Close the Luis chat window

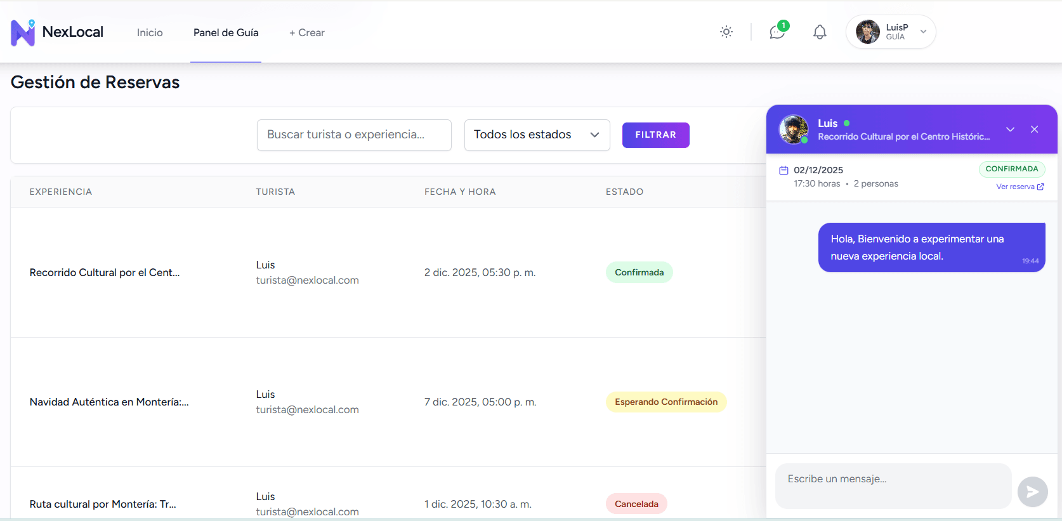(x=1034, y=129)
